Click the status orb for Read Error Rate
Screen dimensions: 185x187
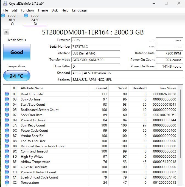(x=7, y=94)
